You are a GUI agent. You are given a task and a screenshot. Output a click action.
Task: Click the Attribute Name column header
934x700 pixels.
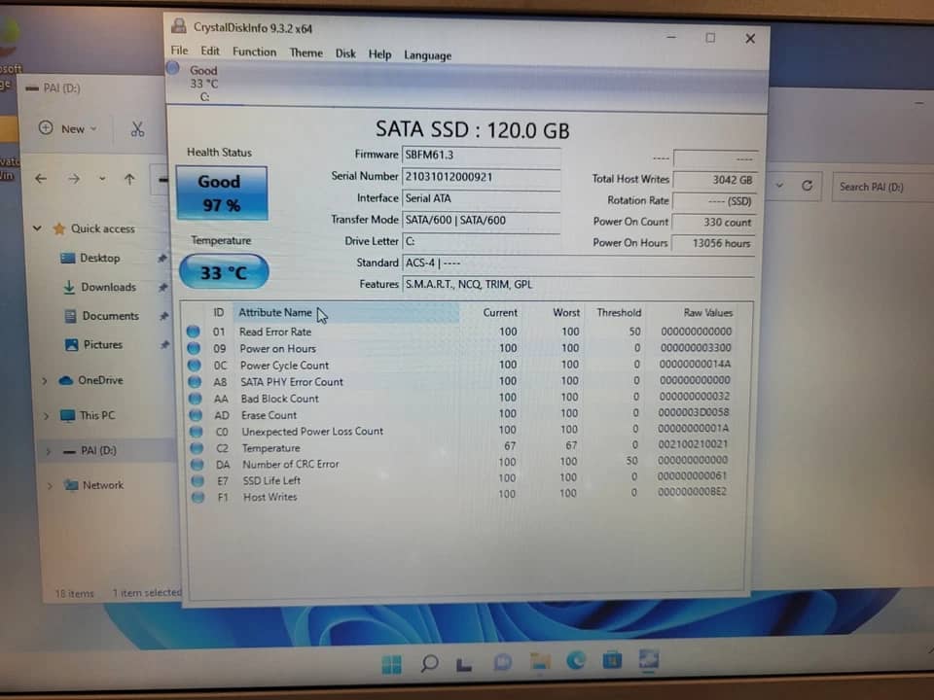(x=347, y=312)
